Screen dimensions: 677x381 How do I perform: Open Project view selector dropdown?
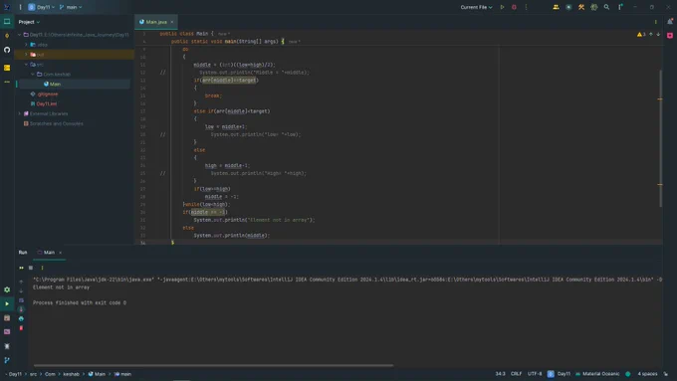click(29, 22)
